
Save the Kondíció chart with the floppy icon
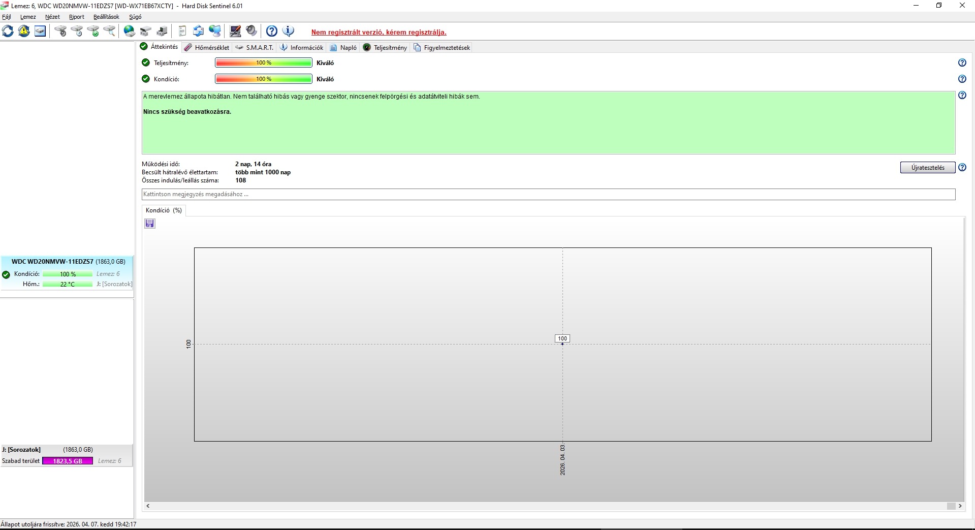(x=150, y=224)
